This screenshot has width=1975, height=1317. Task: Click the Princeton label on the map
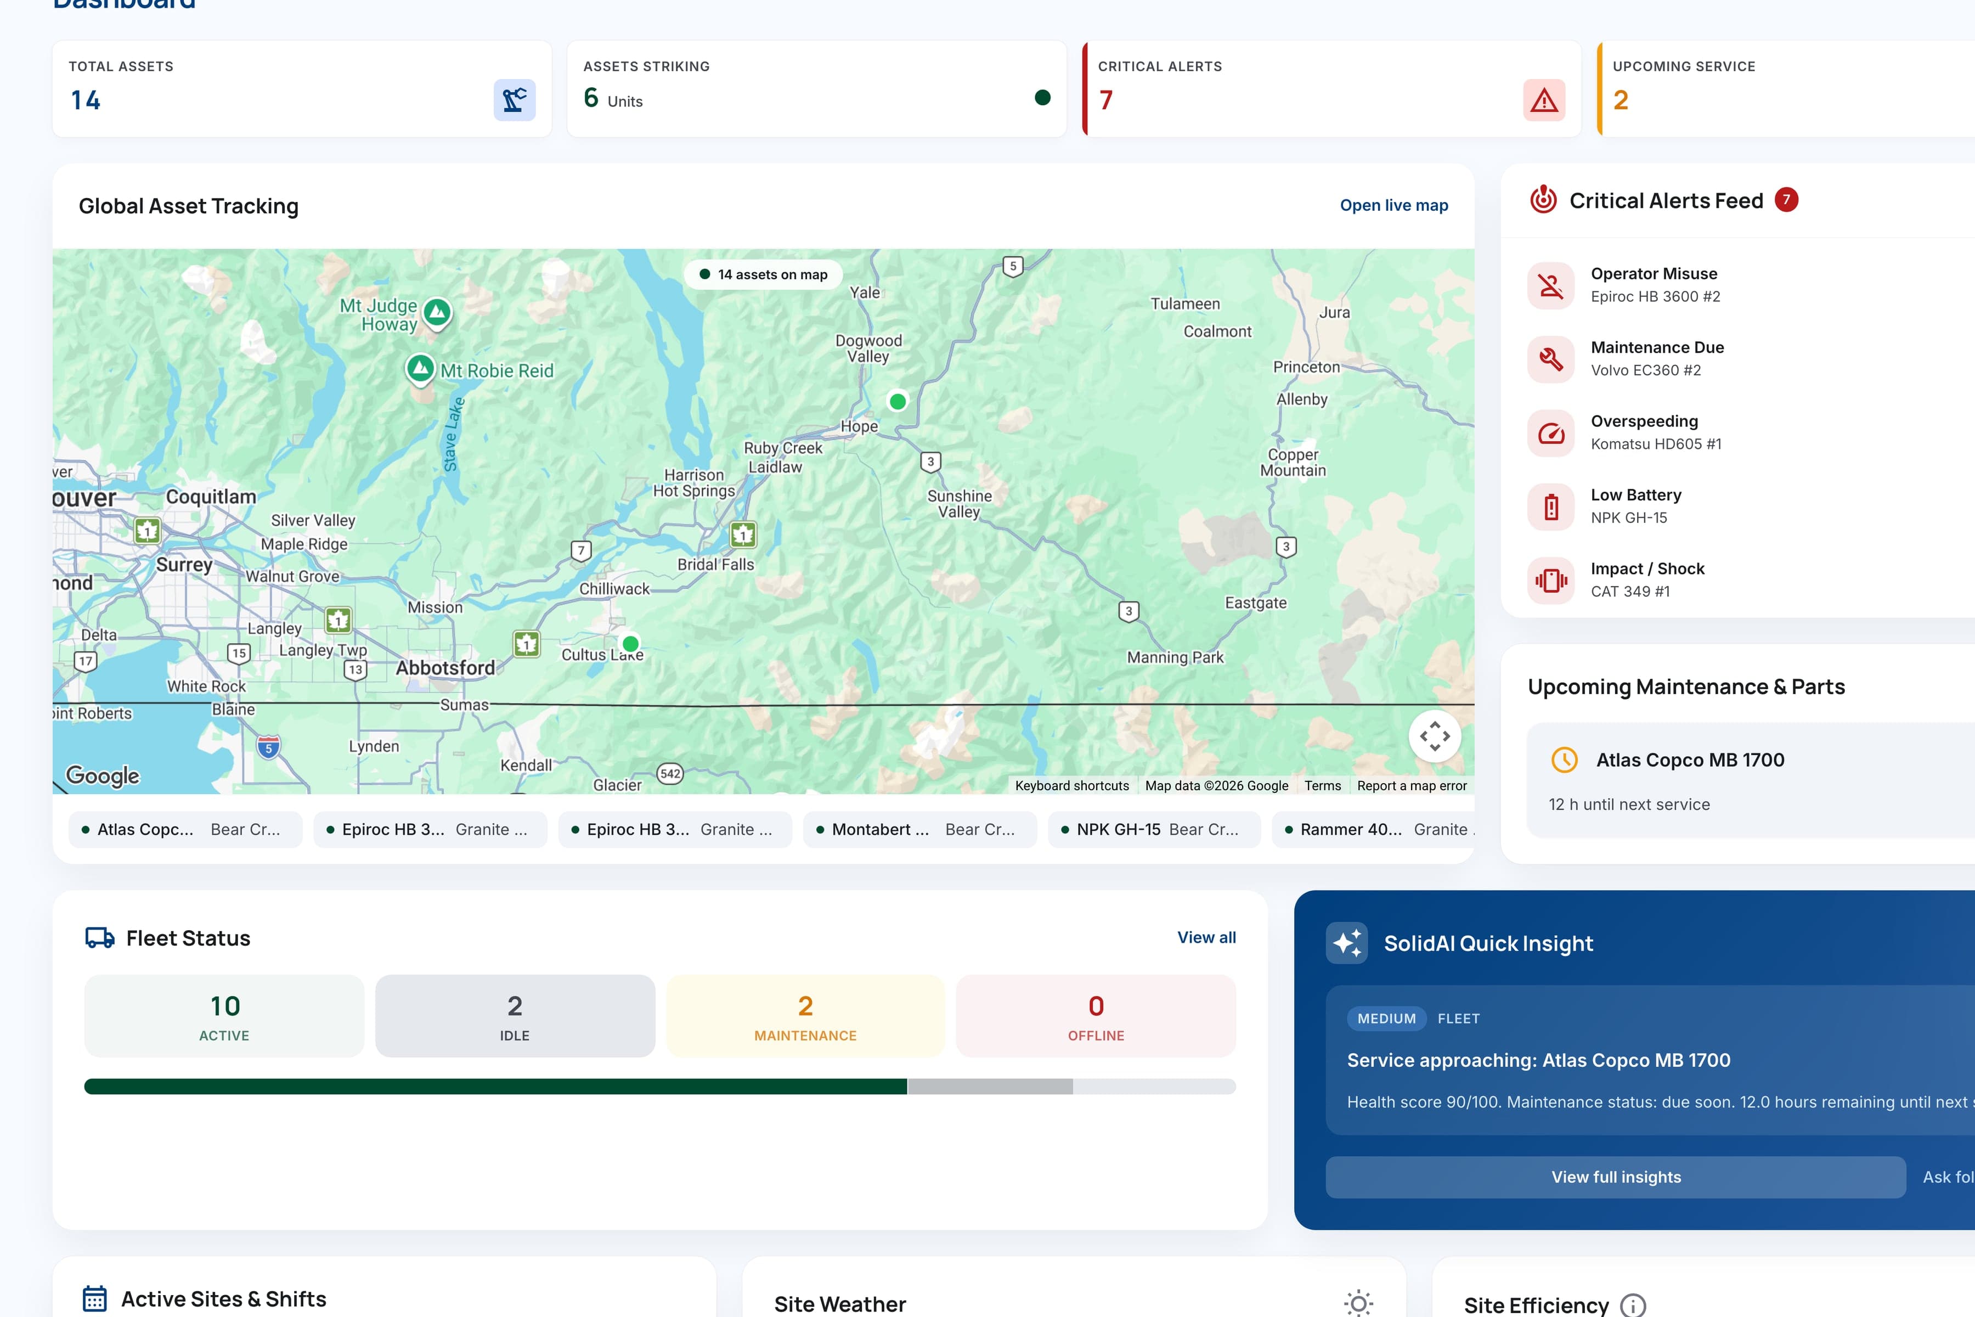pyautogui.click(x=1306, y=367)
